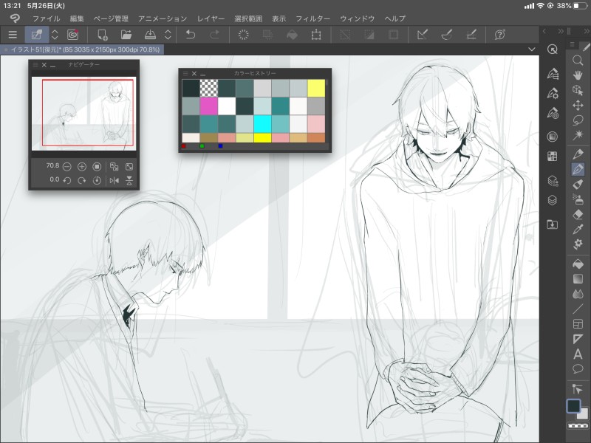Select the Eraser tool
This screenshot has width=591, height=443.
point(578,214)
